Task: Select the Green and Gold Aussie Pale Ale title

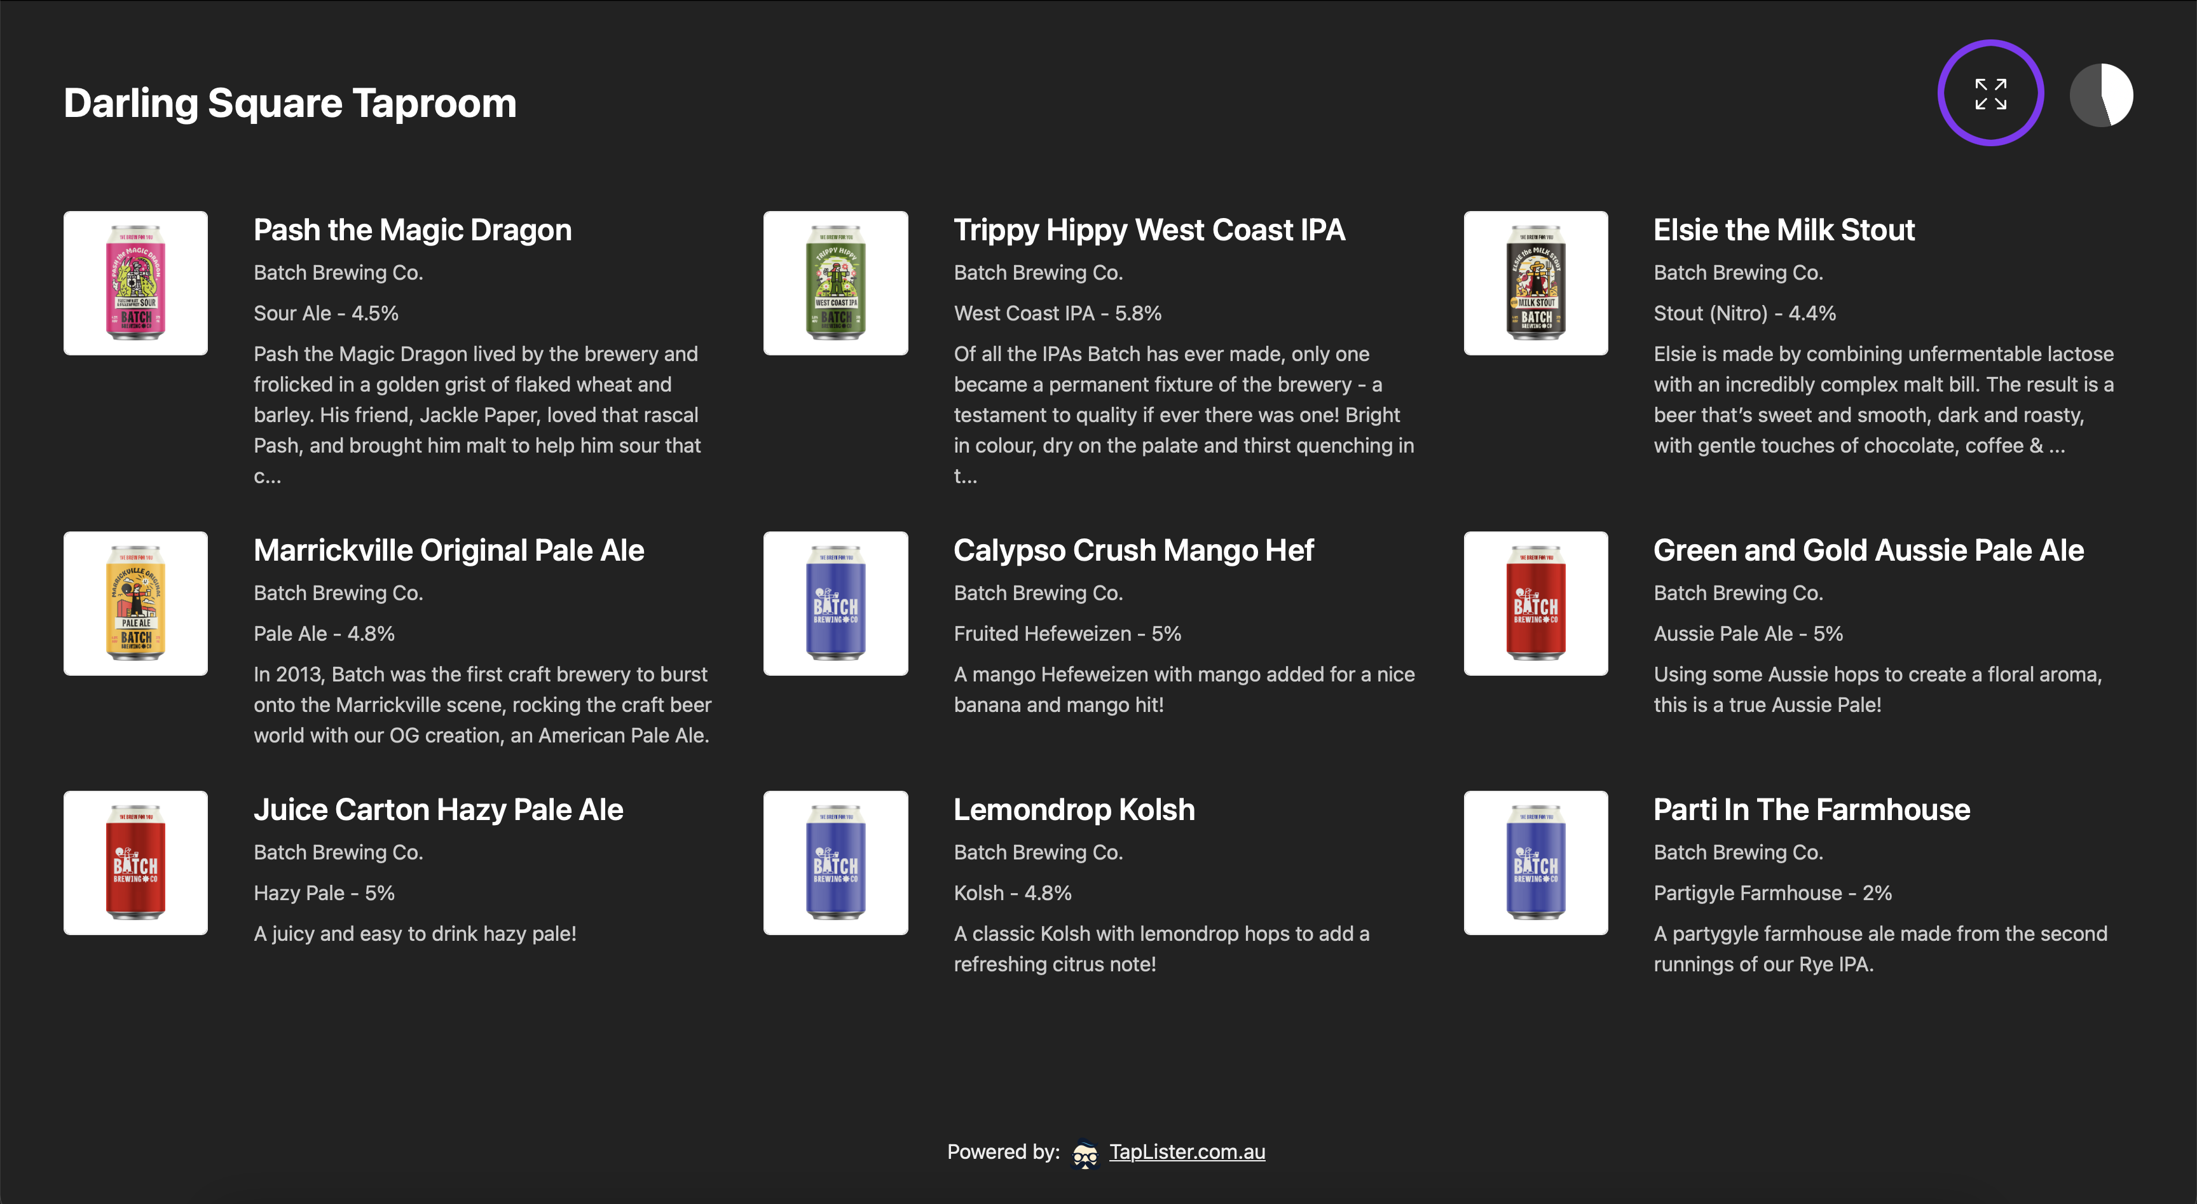Action: click(x=1868, y=551)
